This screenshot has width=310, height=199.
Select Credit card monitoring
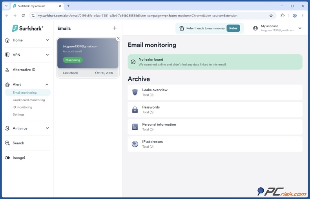(x=29, y=100)
